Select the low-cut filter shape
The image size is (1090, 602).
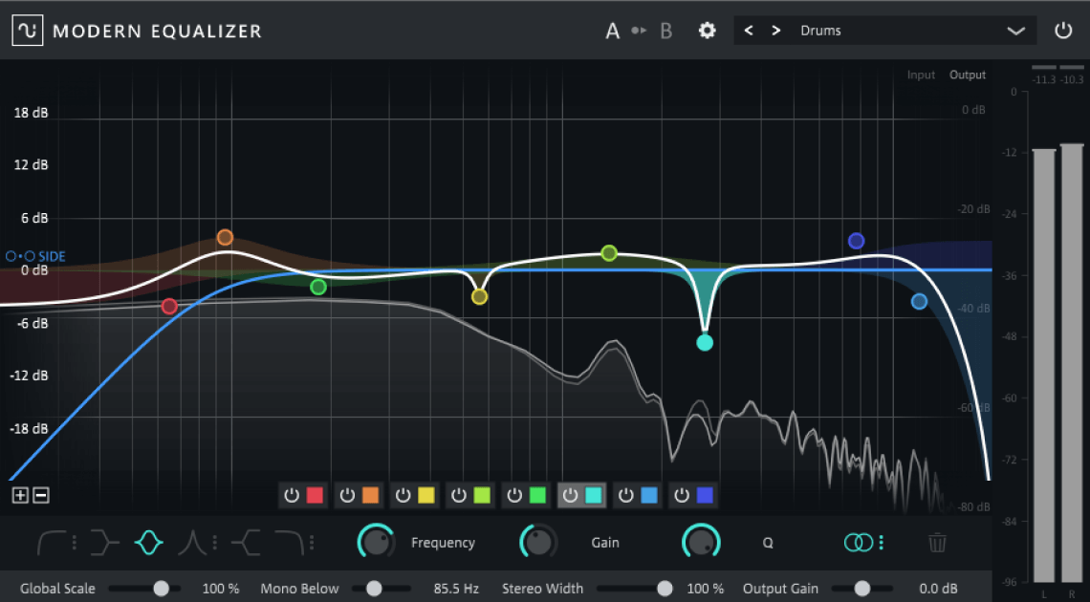point(52,543)
